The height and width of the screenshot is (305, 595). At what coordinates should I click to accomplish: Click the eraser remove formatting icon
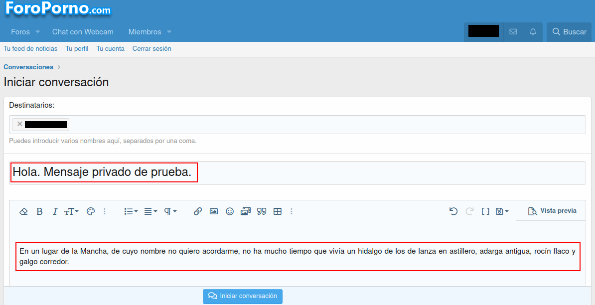23,211
